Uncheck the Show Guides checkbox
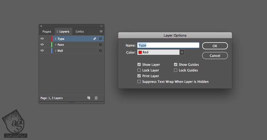267x140 pixels. pyautogui.click(x=176, y=65)
